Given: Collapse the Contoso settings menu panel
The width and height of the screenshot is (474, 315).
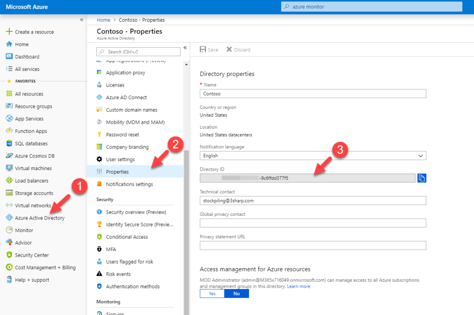Looking at the screenshot, I should click(x=185, y=47).
